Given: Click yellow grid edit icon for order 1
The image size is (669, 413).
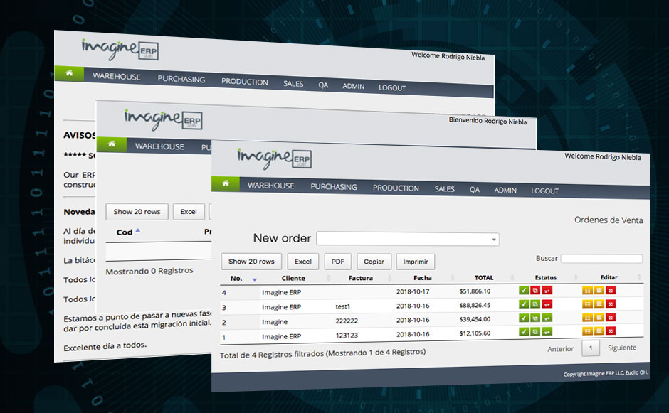Looking at the screenshot, I should click(599, 331).
